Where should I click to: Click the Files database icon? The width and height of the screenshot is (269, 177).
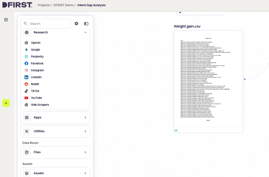click(x=27, y=152)
